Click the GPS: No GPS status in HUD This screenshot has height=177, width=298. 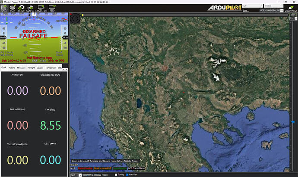point(56,61)
